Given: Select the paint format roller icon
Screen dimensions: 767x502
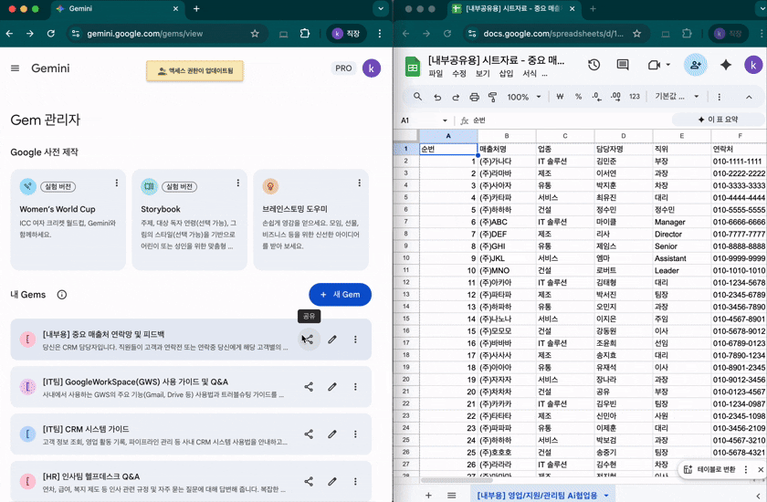Looking at the screenshot, I should (x=492, y=97).
